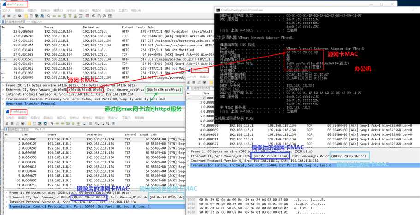Select packet 28 GET apache_pb.gif in A-eth0.pcap
Screen dimensions: 420x215
tap(107, 59)
